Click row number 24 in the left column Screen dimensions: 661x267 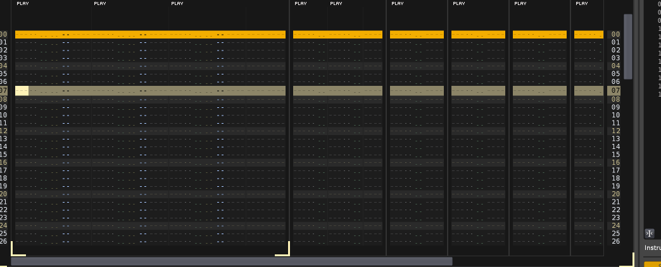pos(4,225)
